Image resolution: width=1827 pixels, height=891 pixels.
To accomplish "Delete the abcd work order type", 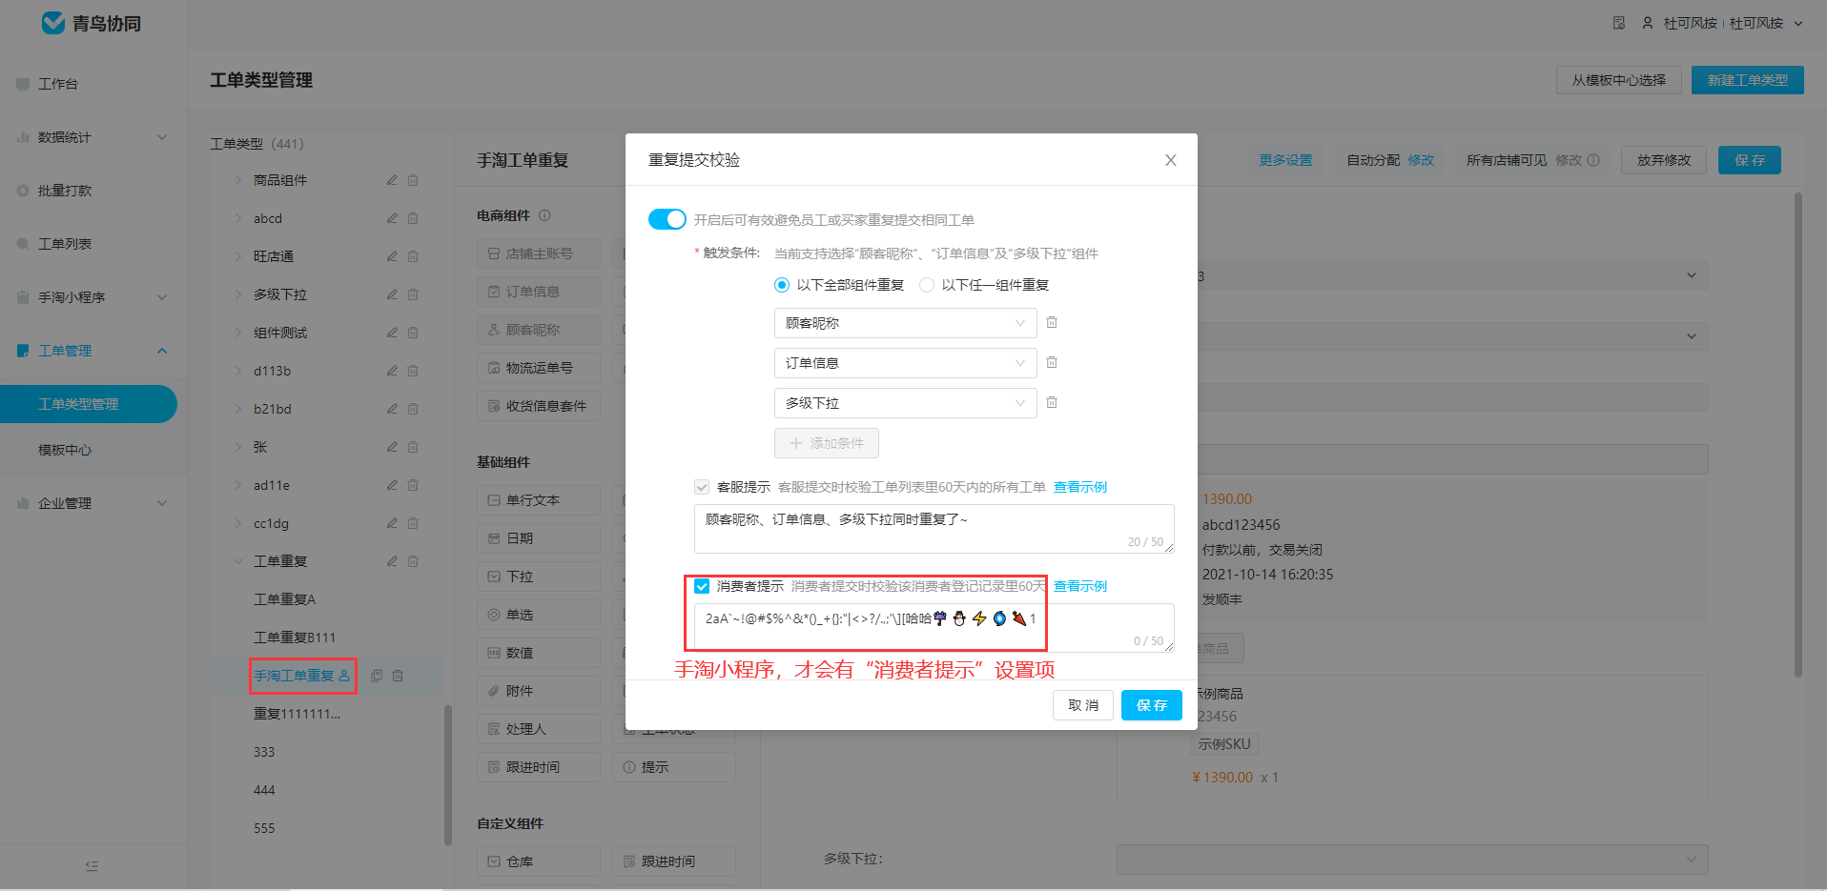I will tap(413, 218).
